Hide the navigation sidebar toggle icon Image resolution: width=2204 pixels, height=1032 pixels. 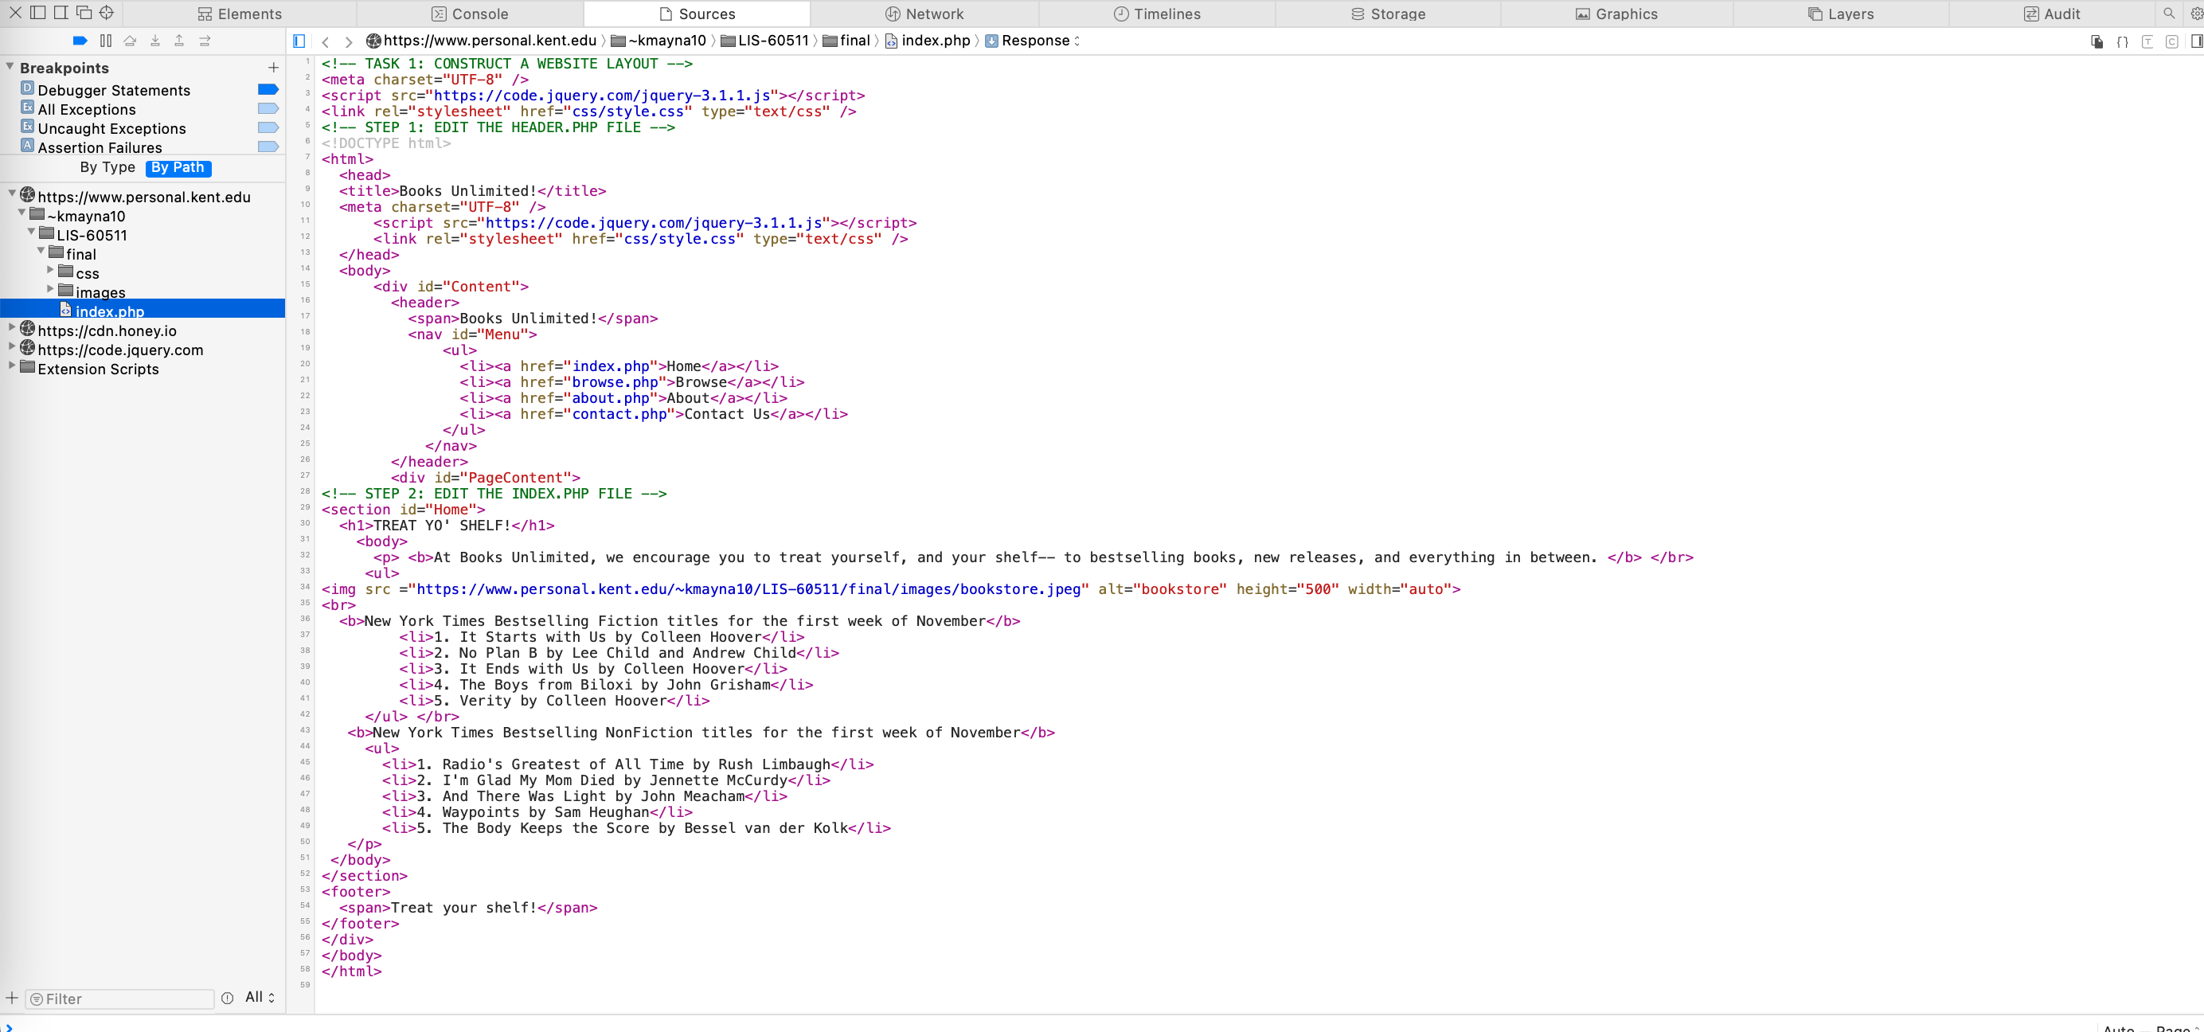[299, 41]
